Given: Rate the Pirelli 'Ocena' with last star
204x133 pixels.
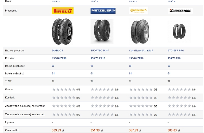Looking at the screenshot, I should coord(74,90).
